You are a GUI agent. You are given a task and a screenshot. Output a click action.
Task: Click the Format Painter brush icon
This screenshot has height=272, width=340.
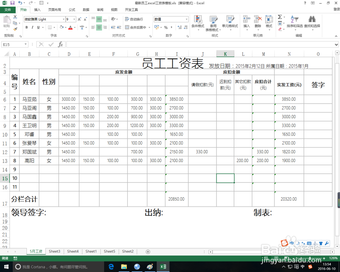tap(15, 29)
